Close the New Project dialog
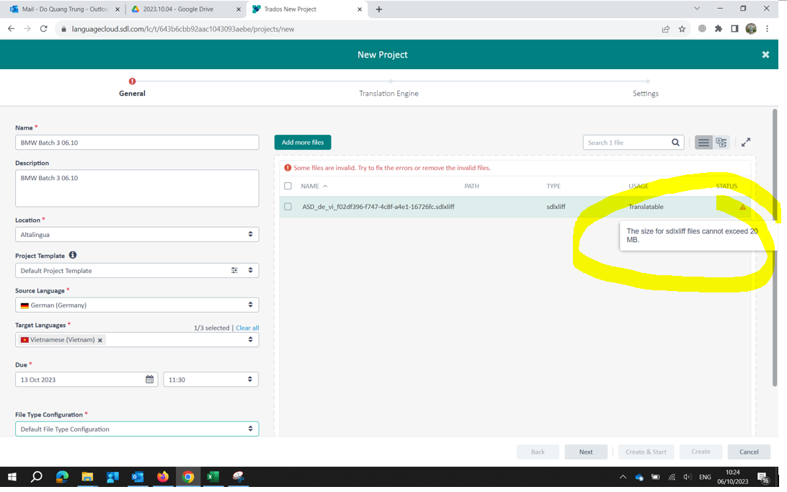The image size is (787, 492). click(765, 55)
